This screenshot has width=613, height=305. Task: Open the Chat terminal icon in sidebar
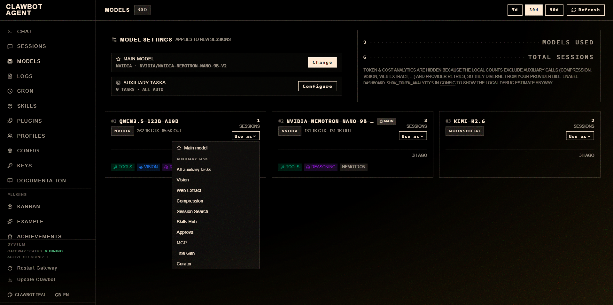click(10, 32)
